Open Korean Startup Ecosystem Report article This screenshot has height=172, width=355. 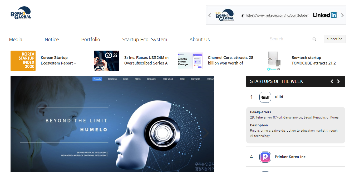[x=58, y=60]
